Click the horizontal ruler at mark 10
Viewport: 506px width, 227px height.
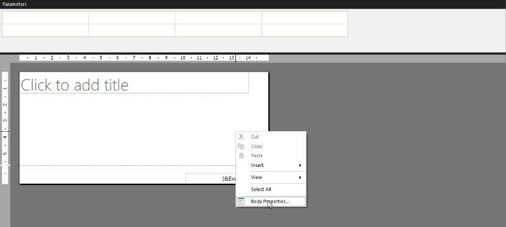point(182,58)
